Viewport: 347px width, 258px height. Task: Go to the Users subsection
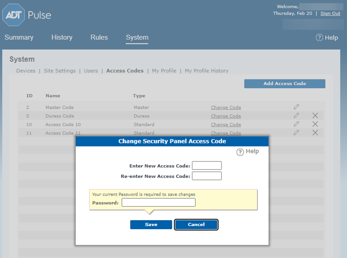[x=91, y=71]
